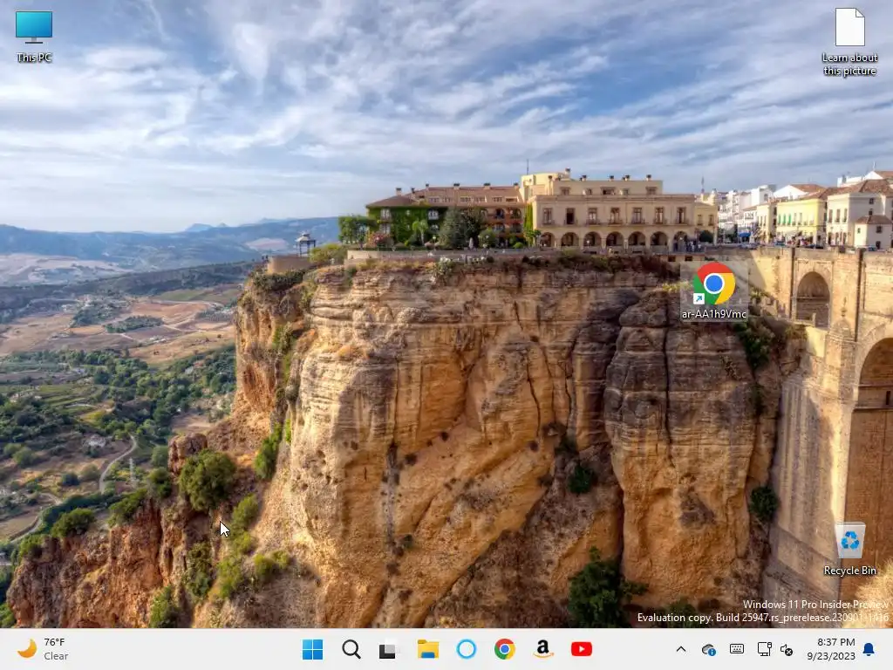
Task: Show hidden system tray icons chevron
Action: (x=680, y=649)
